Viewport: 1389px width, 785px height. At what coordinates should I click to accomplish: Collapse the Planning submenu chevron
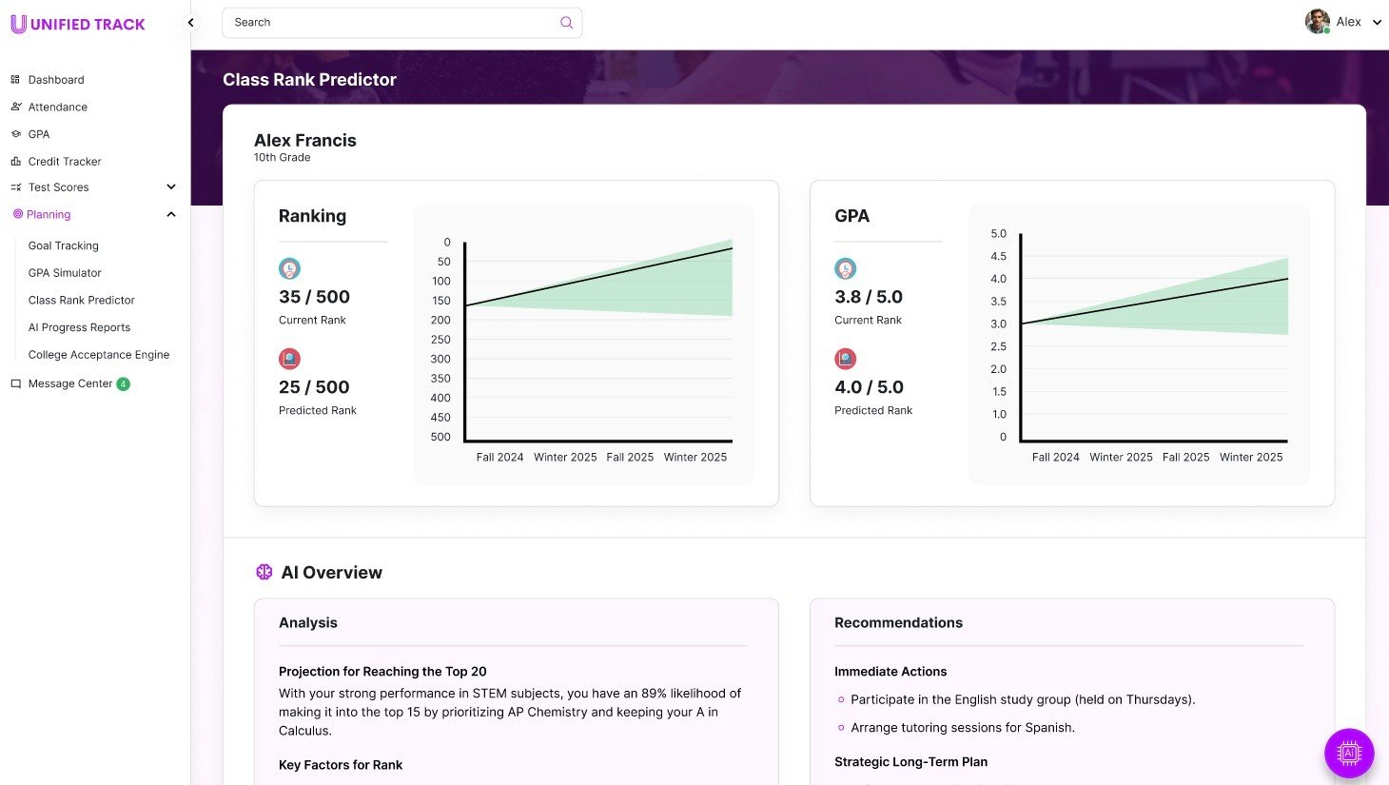[171, 214]
